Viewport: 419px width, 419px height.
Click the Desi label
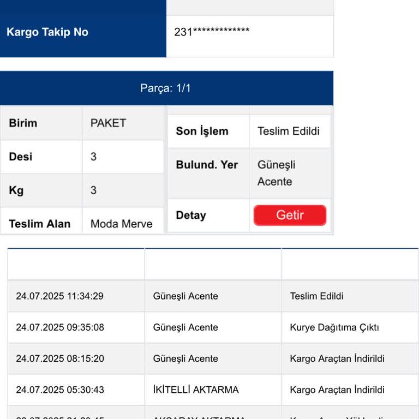pyautogui.click(x=21, y=157)
